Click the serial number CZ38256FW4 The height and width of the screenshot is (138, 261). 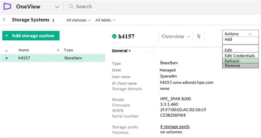pyautogui.click(x=173, y=115)
